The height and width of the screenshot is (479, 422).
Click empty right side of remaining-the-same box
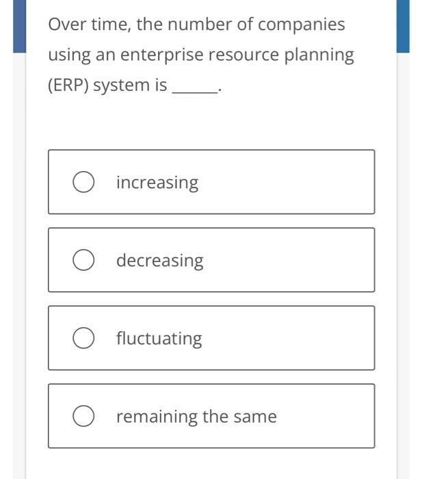coord(328,417)
